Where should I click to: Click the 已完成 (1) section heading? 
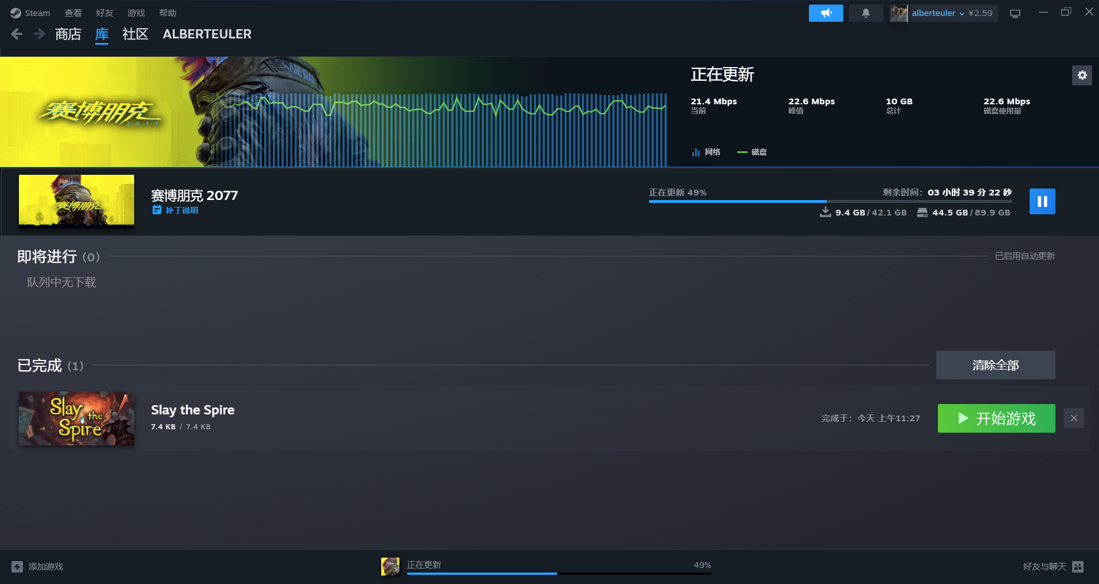[x=50, y=366]
